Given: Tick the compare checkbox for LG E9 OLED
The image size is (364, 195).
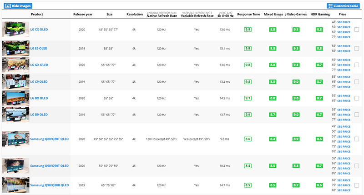Looking at the screenshot, I should pyautogui.click(x=357, y=49).
